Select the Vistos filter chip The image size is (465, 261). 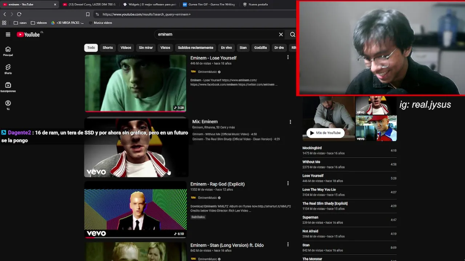click(165, 47)
